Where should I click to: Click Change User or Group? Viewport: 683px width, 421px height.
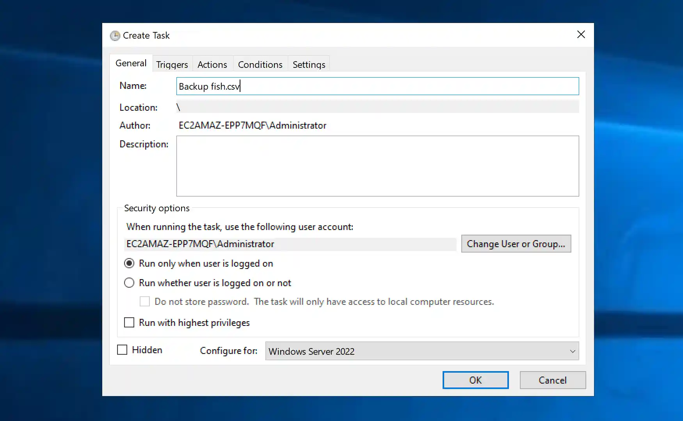coord(516,244)
